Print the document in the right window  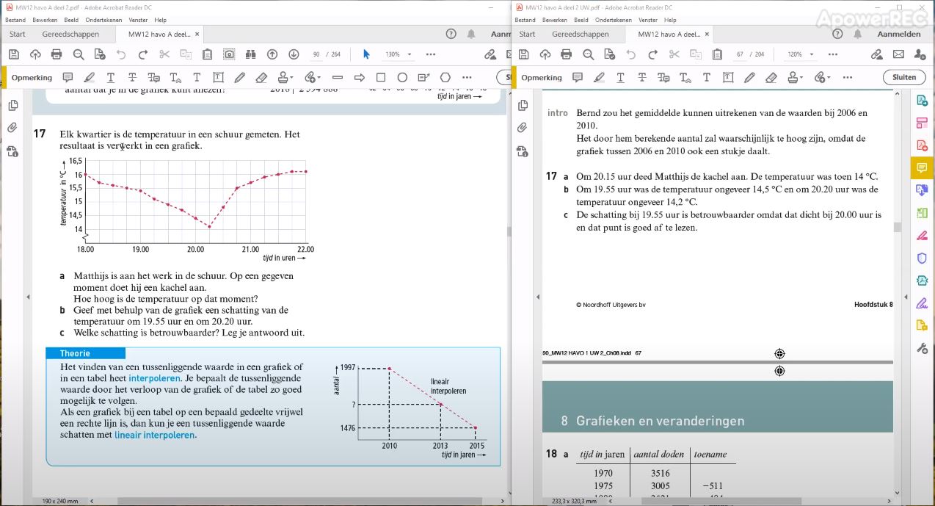[567, 54]
